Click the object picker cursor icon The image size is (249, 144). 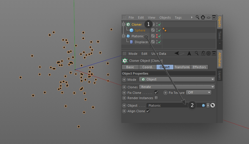(213, 105)
